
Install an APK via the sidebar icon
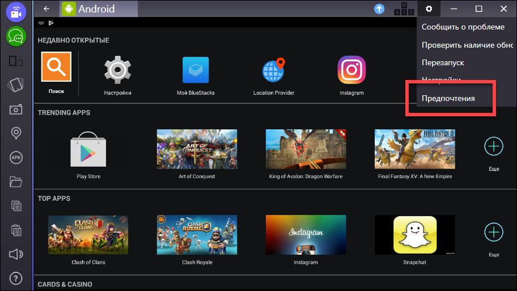tap(16, 158)
